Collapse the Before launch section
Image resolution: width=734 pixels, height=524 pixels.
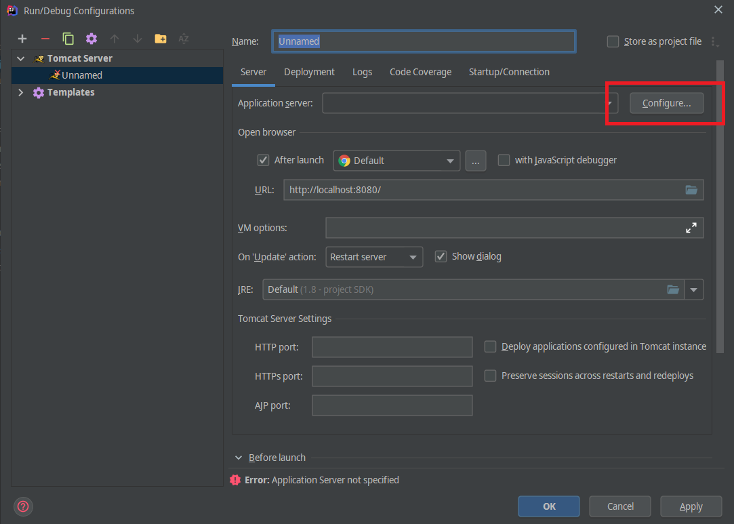click(239, 458)
